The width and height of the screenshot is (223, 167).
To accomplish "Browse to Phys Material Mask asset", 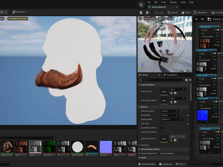I will (176, 102).
